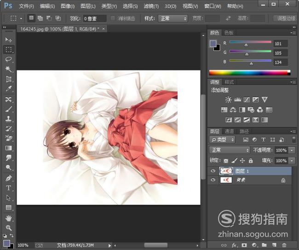299x250 pixels.
Task: Add Brightness/Contrast adjustment
Action: [x=228, y=99]
